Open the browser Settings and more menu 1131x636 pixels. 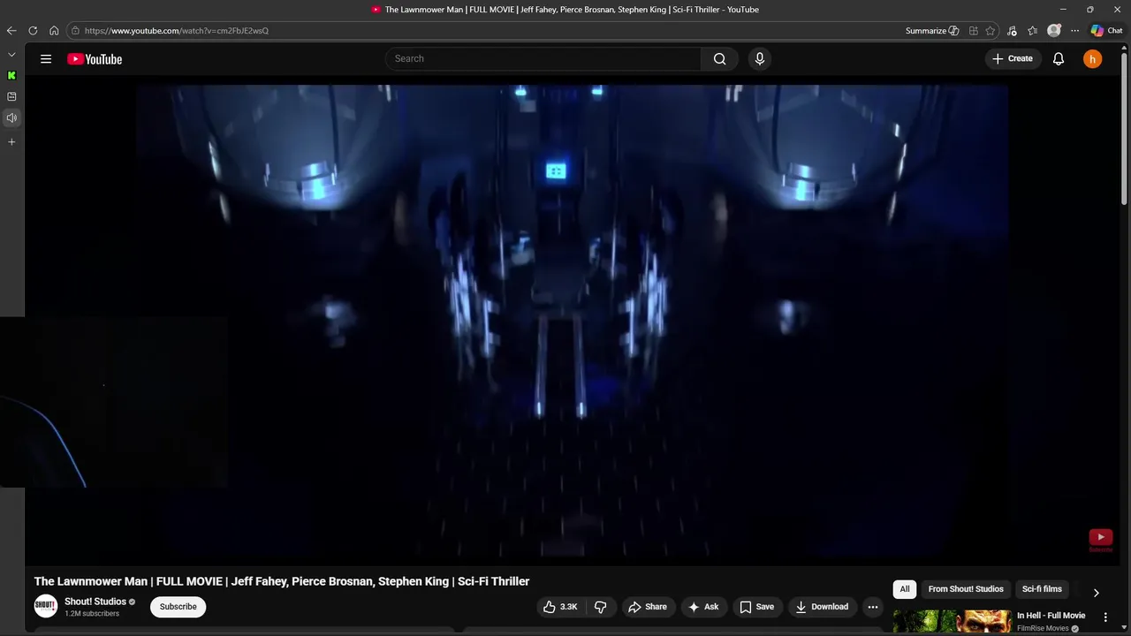[1074, 30]
